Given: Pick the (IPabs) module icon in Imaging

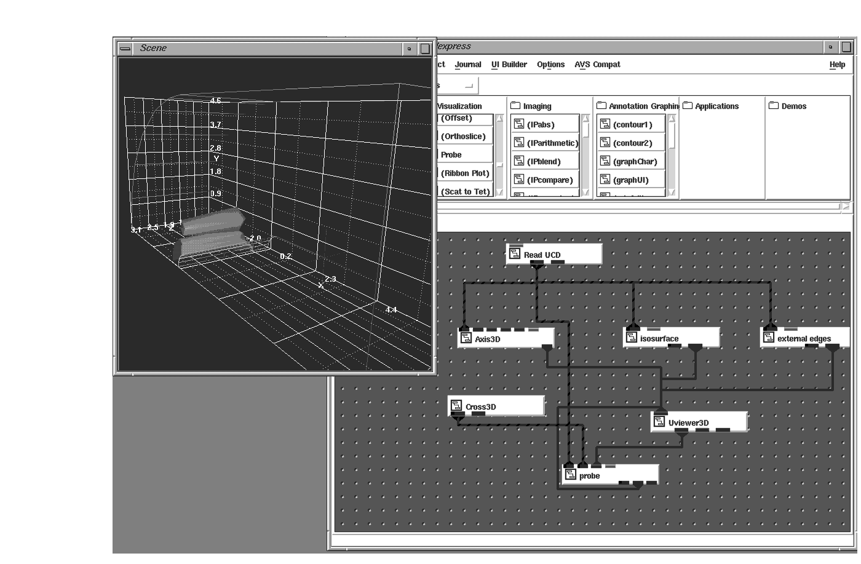Looking at the screenshot, I should pyautogui.click(x=518, y=124).
